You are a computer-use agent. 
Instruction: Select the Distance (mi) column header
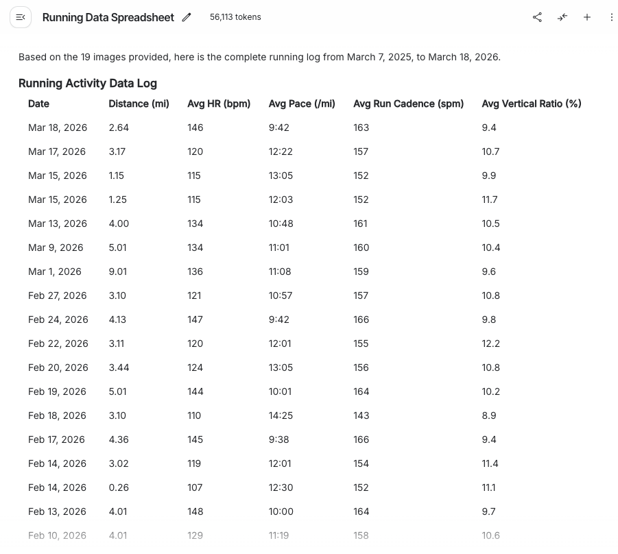pyautogui.click(x=139, y=104)
